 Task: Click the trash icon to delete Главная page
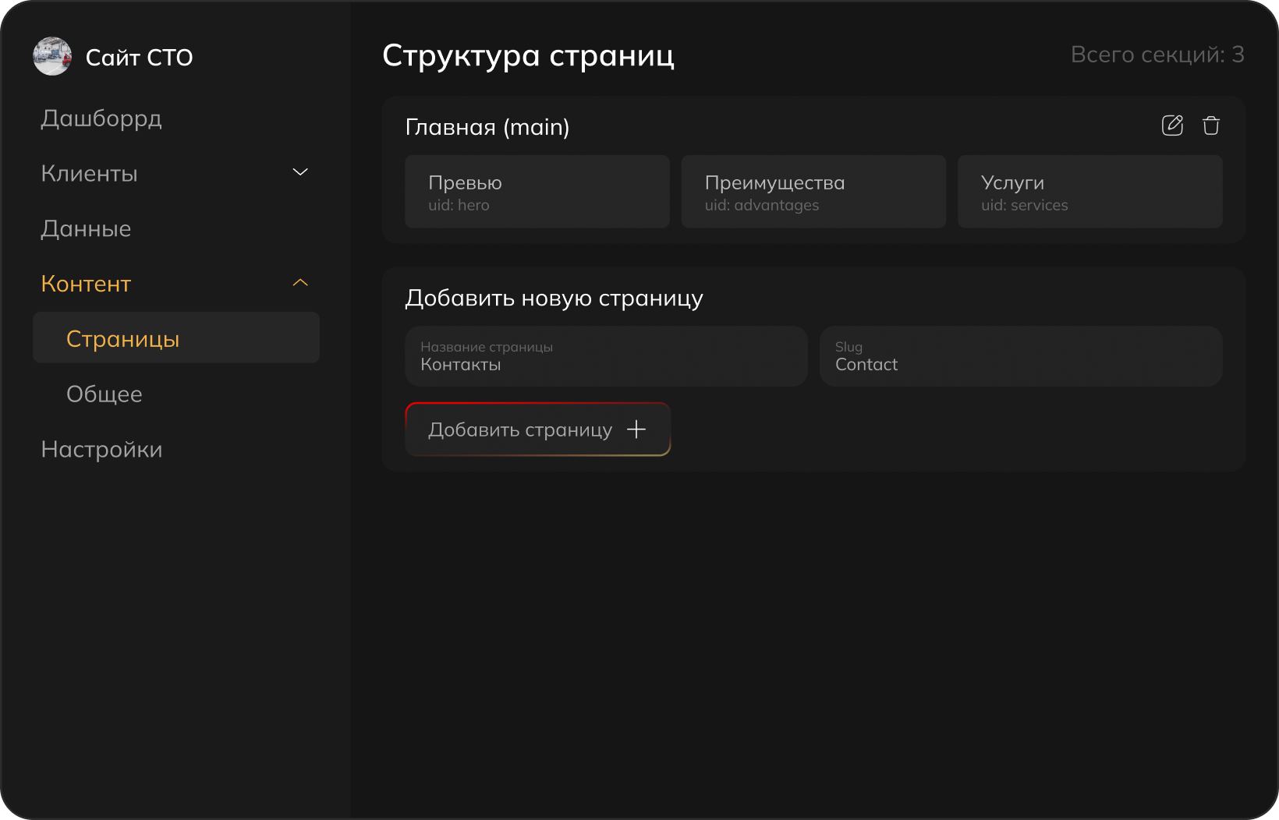(x=1211, y=125)
